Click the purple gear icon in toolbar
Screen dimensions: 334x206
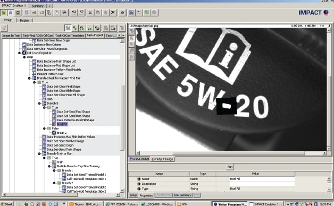coord(154,13)
